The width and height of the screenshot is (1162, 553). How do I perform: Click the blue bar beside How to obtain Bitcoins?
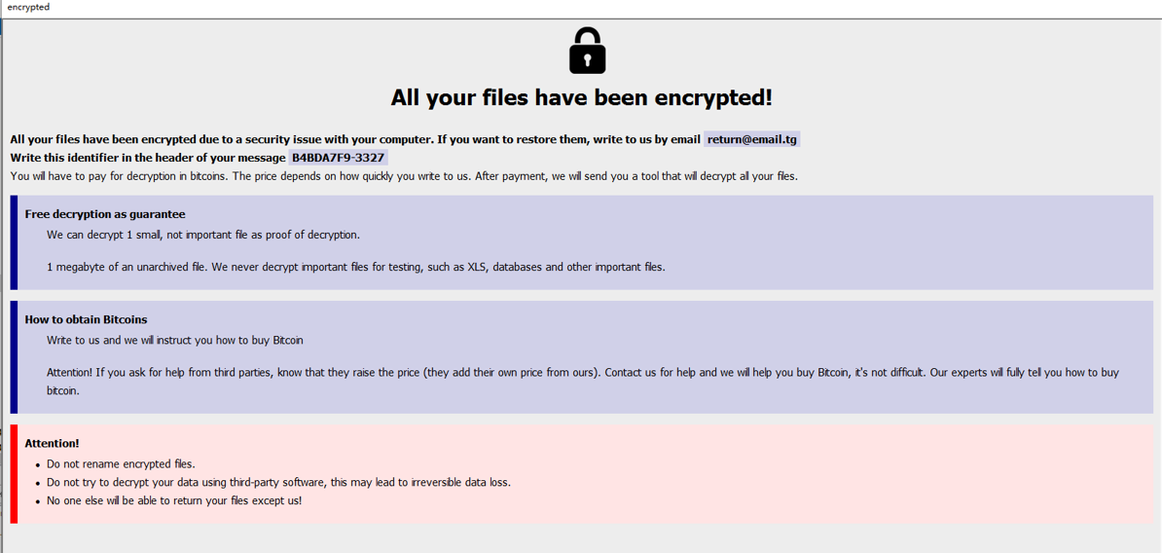(x=14, y=356)
